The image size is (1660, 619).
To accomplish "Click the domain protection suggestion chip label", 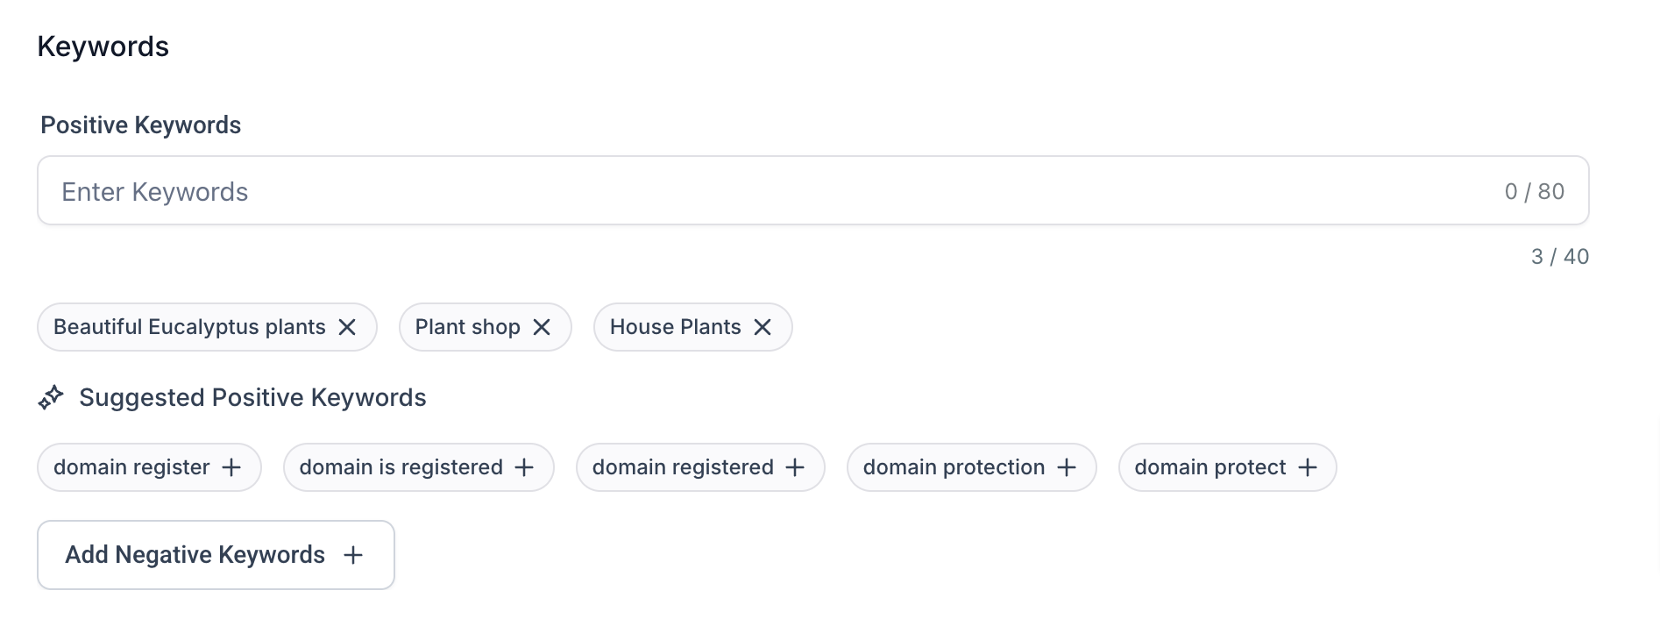I will [954, 467].
